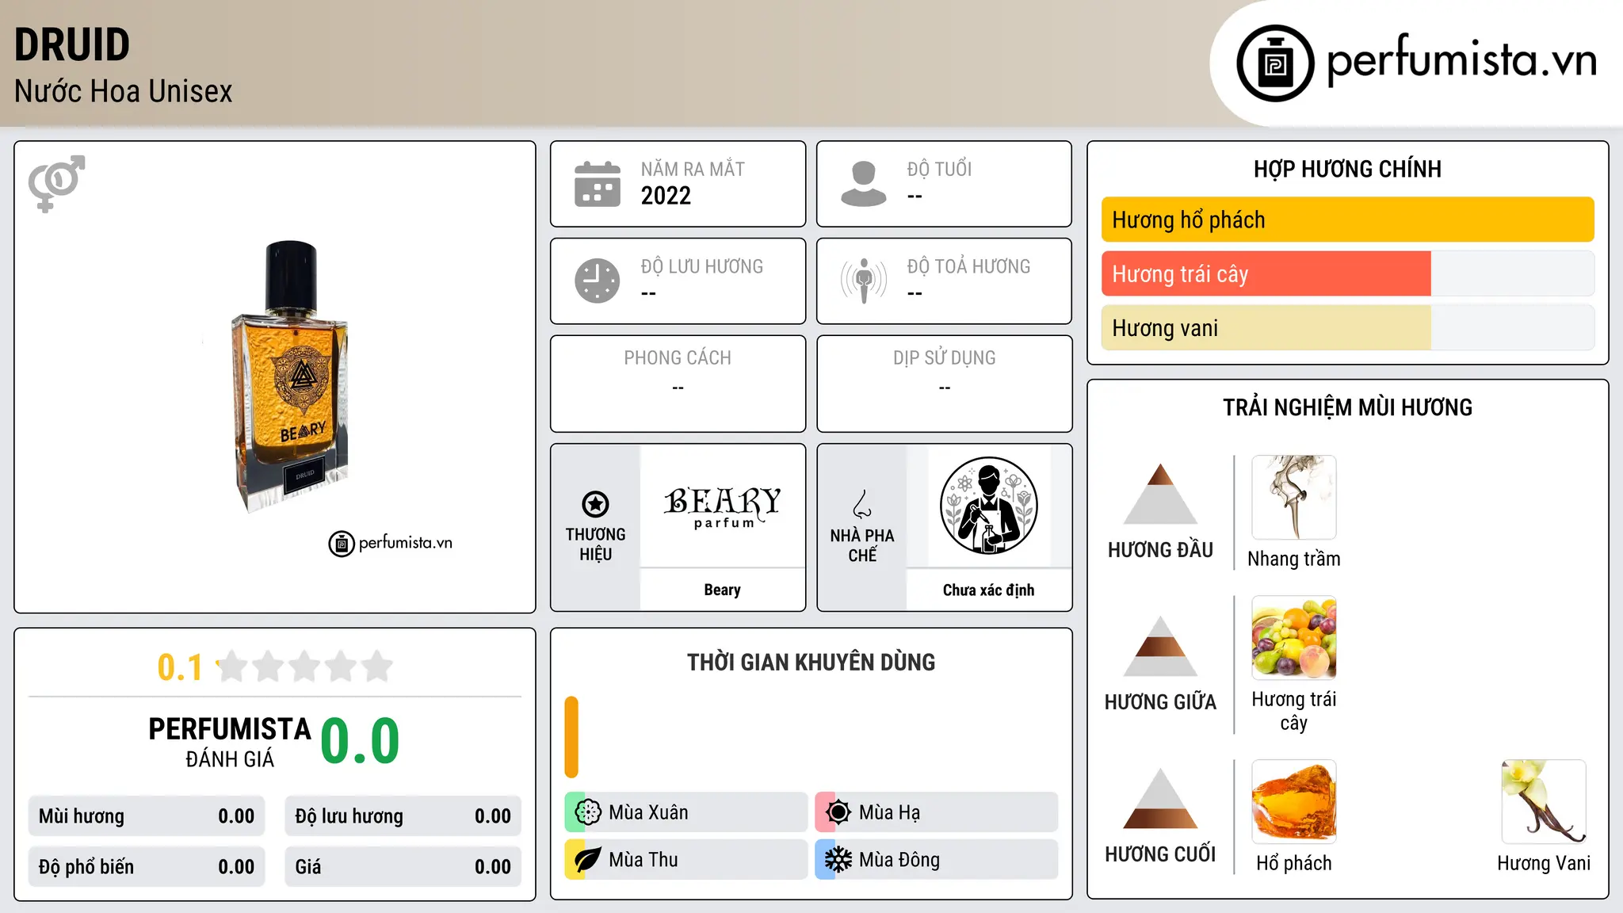Viewport: 1623px width, 913px height.
Task: Select the Mùa Xuân season label
Action: tap(648, 812)
